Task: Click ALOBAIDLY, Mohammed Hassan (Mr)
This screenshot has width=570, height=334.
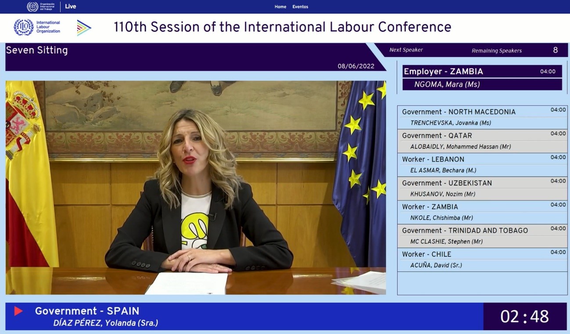Action: (461, 147)
